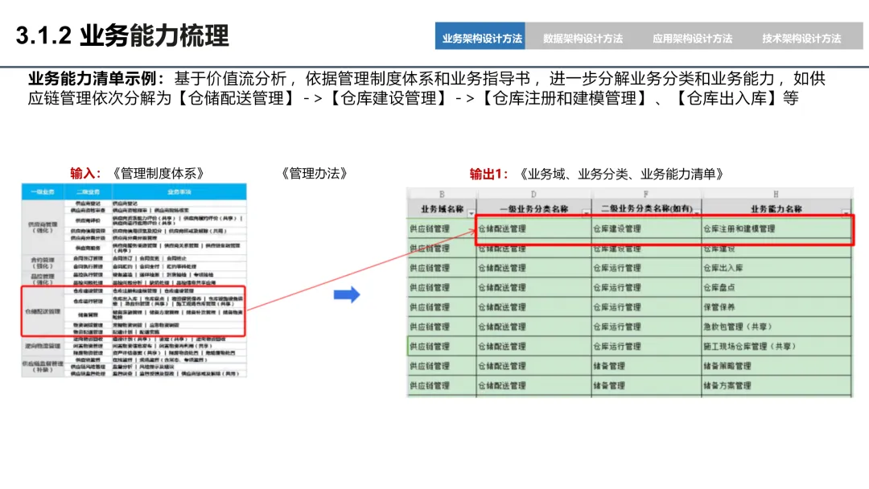This screenshot has width=869, height=489.
Task: Open filter dropdown on 业务域名称 header
Action: click(x=471, y=213)
